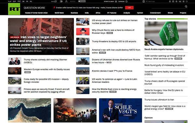
Task: Open the VK social media icon
Action: pos(180,2)
